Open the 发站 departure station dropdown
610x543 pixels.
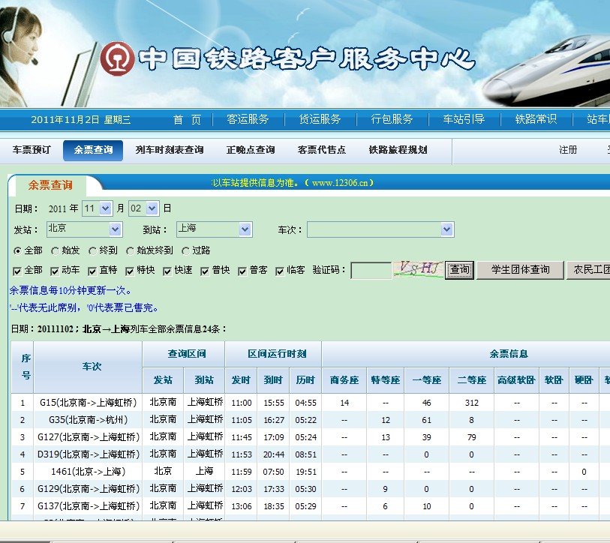(83, 229)
